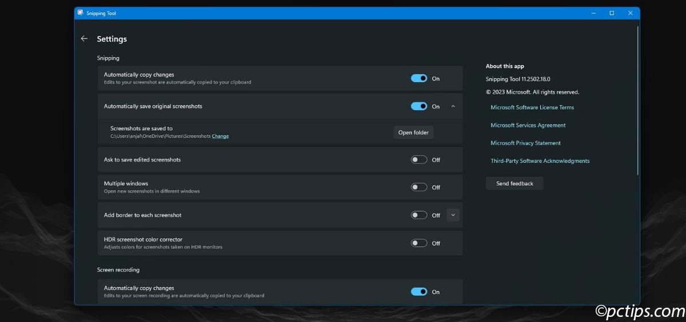The width and height of the screenshot is (686, 322).
Task: Turn off Snipping's Automatically copy changes toggle
Action: coord(419,78)
